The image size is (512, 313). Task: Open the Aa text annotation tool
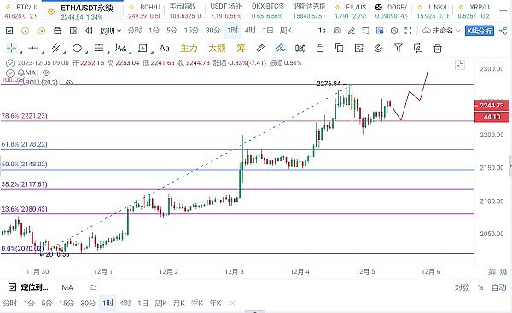tap(164, 49)
